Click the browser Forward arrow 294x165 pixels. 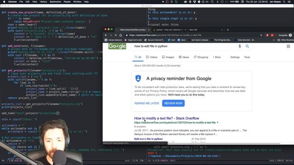pos(111,35)
